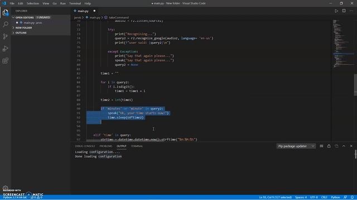This screenshot has height=200, width=357.
Task: Clear the output panel
Action: [x=321, y=146]
